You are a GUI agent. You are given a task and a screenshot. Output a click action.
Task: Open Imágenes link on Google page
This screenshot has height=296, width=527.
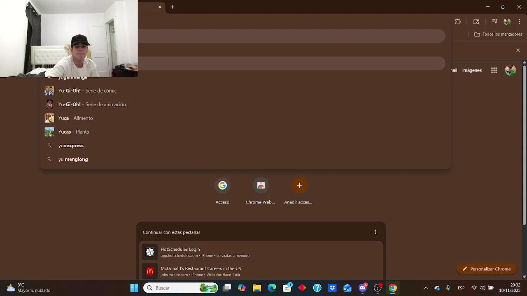[x=472, y=70]
